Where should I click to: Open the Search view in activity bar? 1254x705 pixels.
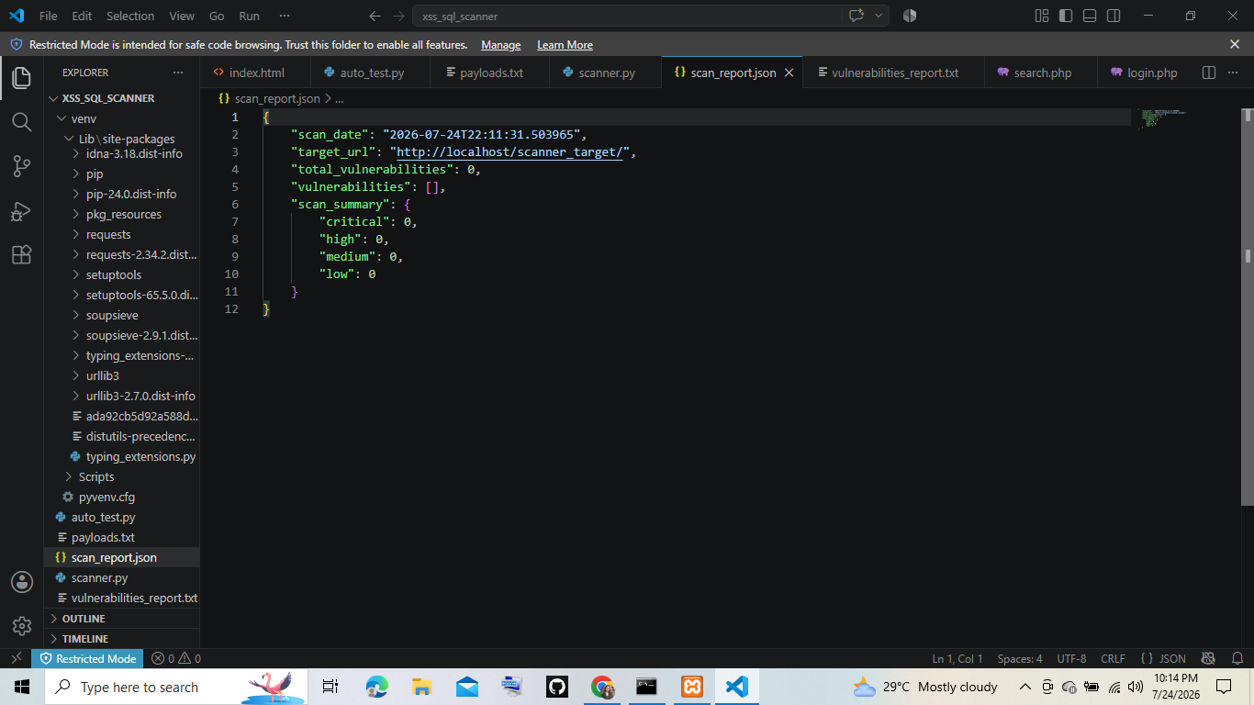click(x=22, y=122)
